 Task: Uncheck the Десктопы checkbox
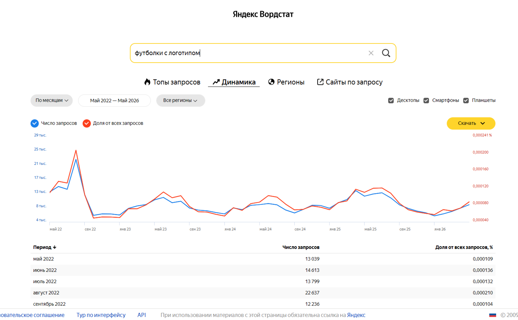(x=391, y=101)
